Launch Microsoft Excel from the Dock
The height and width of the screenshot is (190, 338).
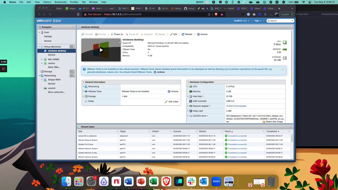coord(153,182)
